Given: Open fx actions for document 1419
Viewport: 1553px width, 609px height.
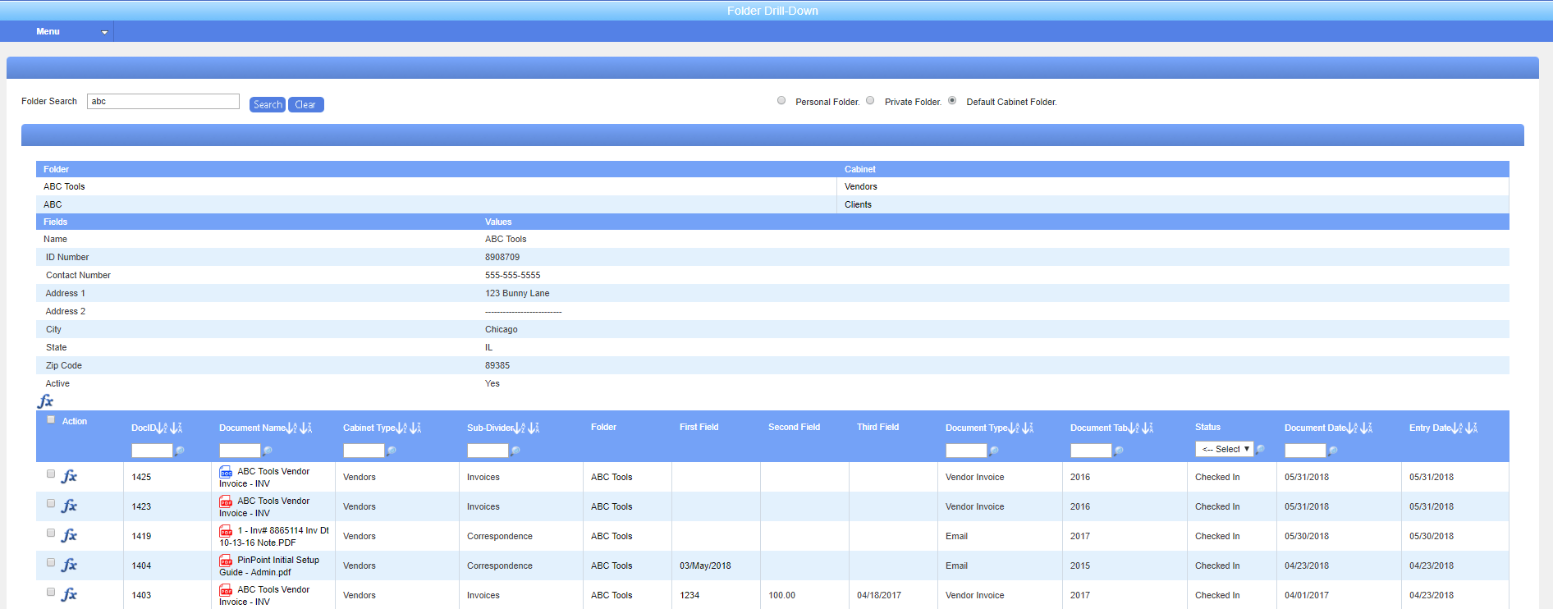Looking at the screenshot, I should coord(69,535).
